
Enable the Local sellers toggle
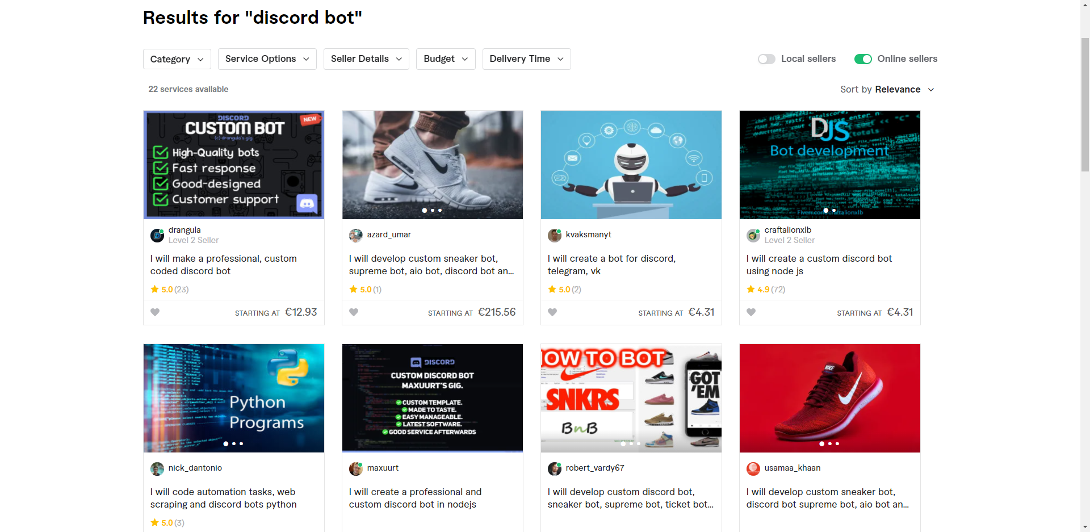tap(766, 59)
